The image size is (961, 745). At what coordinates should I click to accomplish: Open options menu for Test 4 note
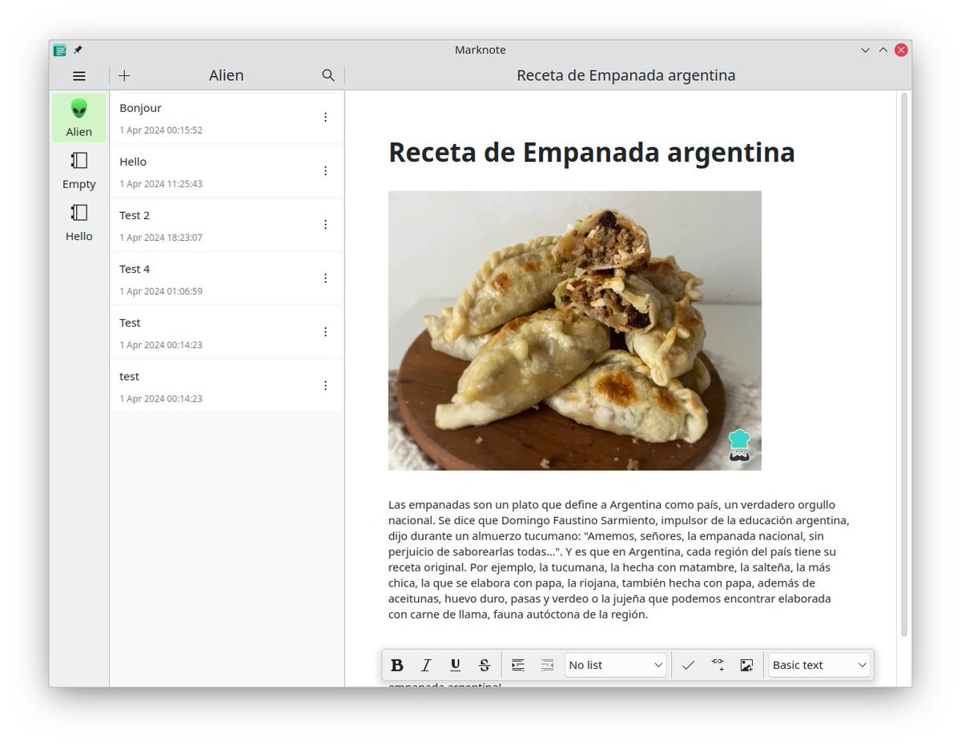[x=325, y=278]
